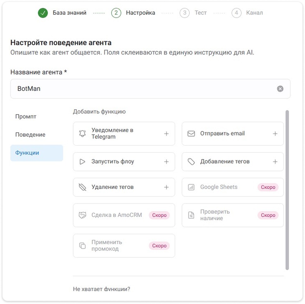Click the agent name field containing BotMan
This screenshot has height=304, width=305.
[142, 89]
